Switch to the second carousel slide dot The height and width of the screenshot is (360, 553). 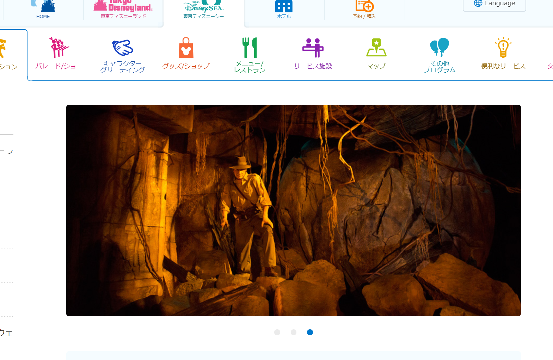point(294,332)
